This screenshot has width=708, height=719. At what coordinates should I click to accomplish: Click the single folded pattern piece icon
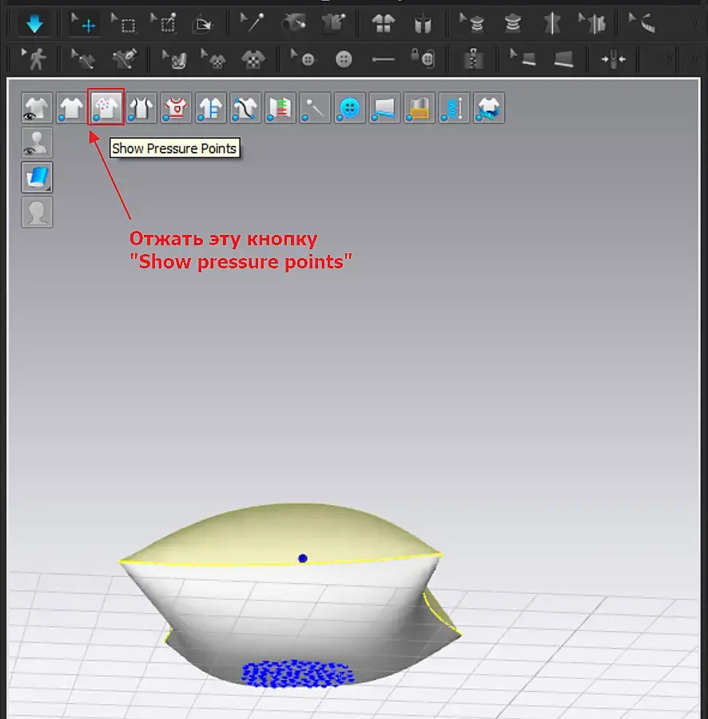(552, 23)
